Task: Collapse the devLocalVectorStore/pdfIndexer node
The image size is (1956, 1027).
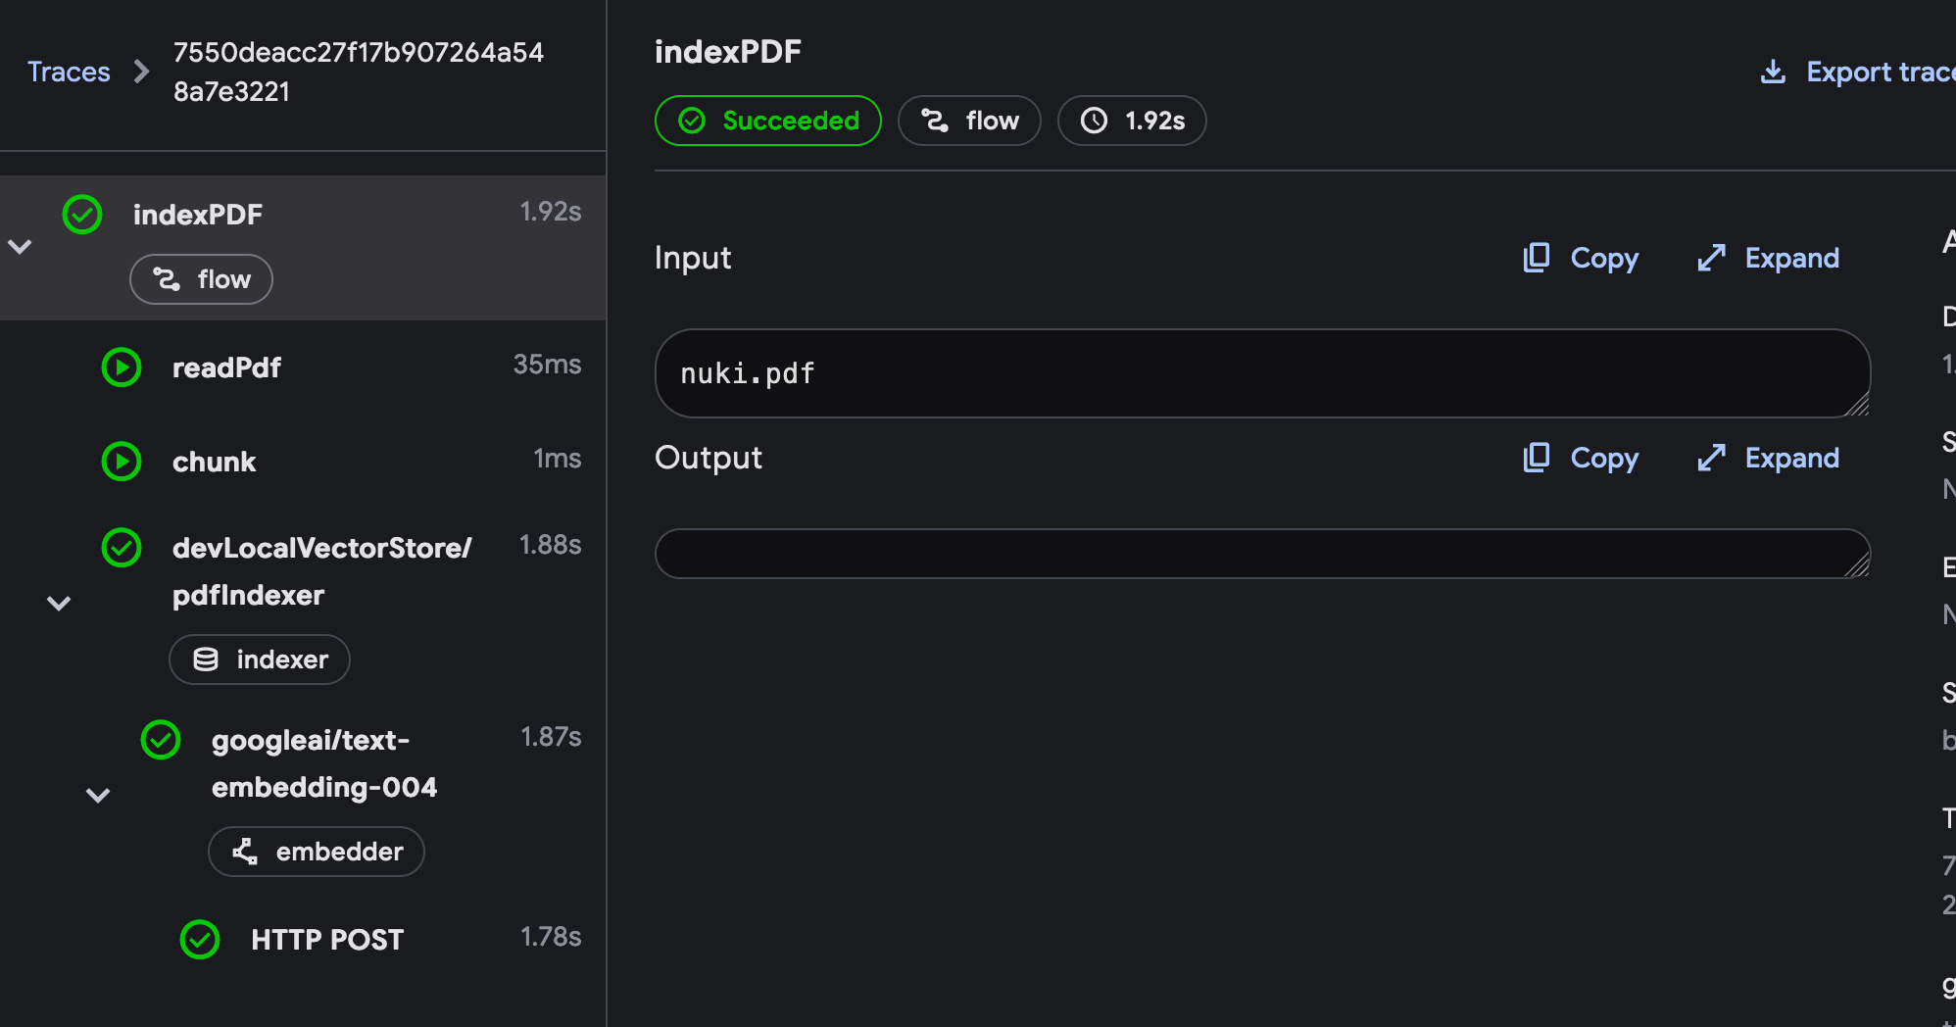Action: pyautogui.click(x=60, y=603)
